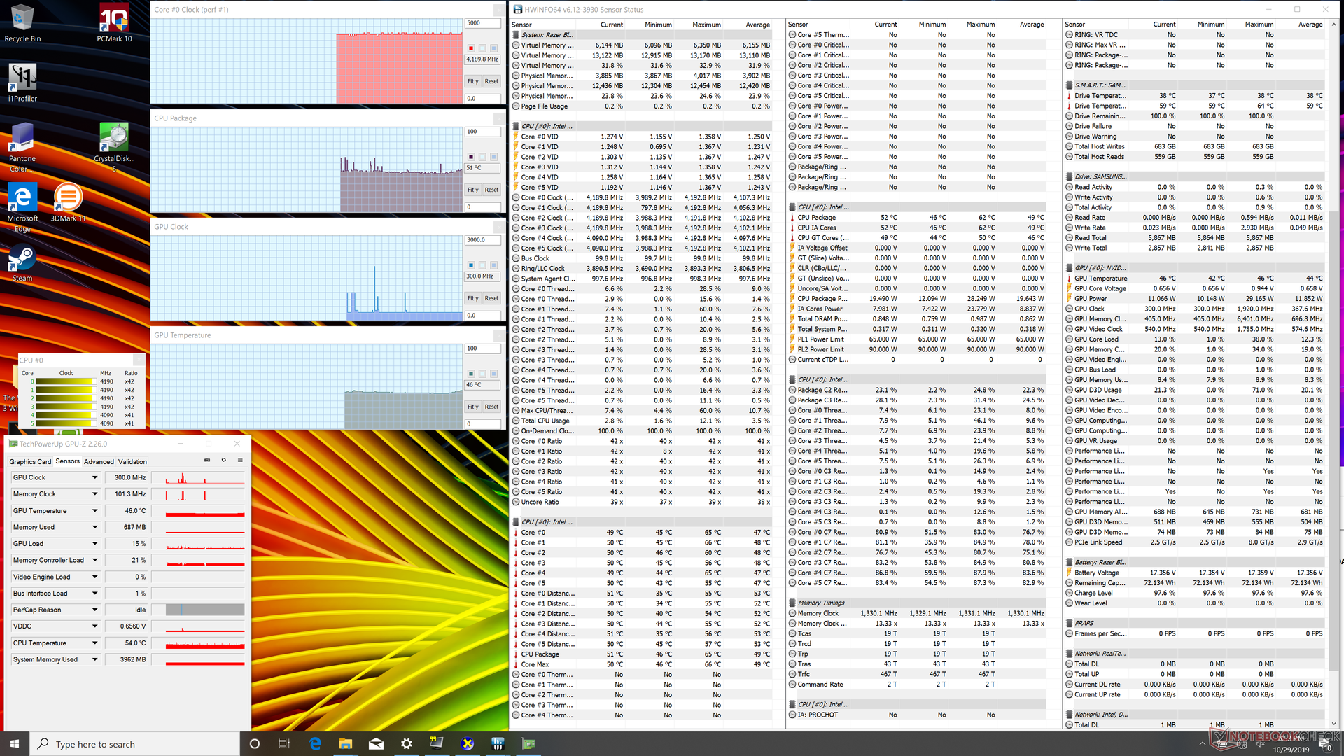The width and height of the screenshot is (1344, 756).
Task: Click the GPU-Z refresh icon
Action: click(x=224, y=460)
